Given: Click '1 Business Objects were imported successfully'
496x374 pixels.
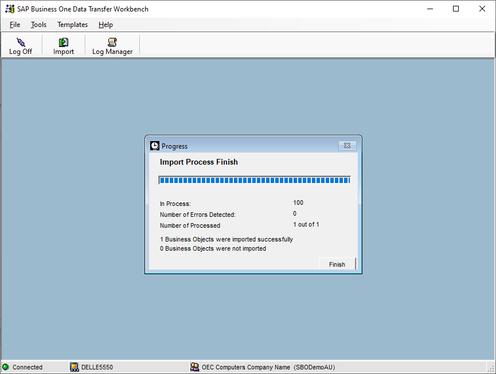Looking at the screenshot, I should 226,239.
